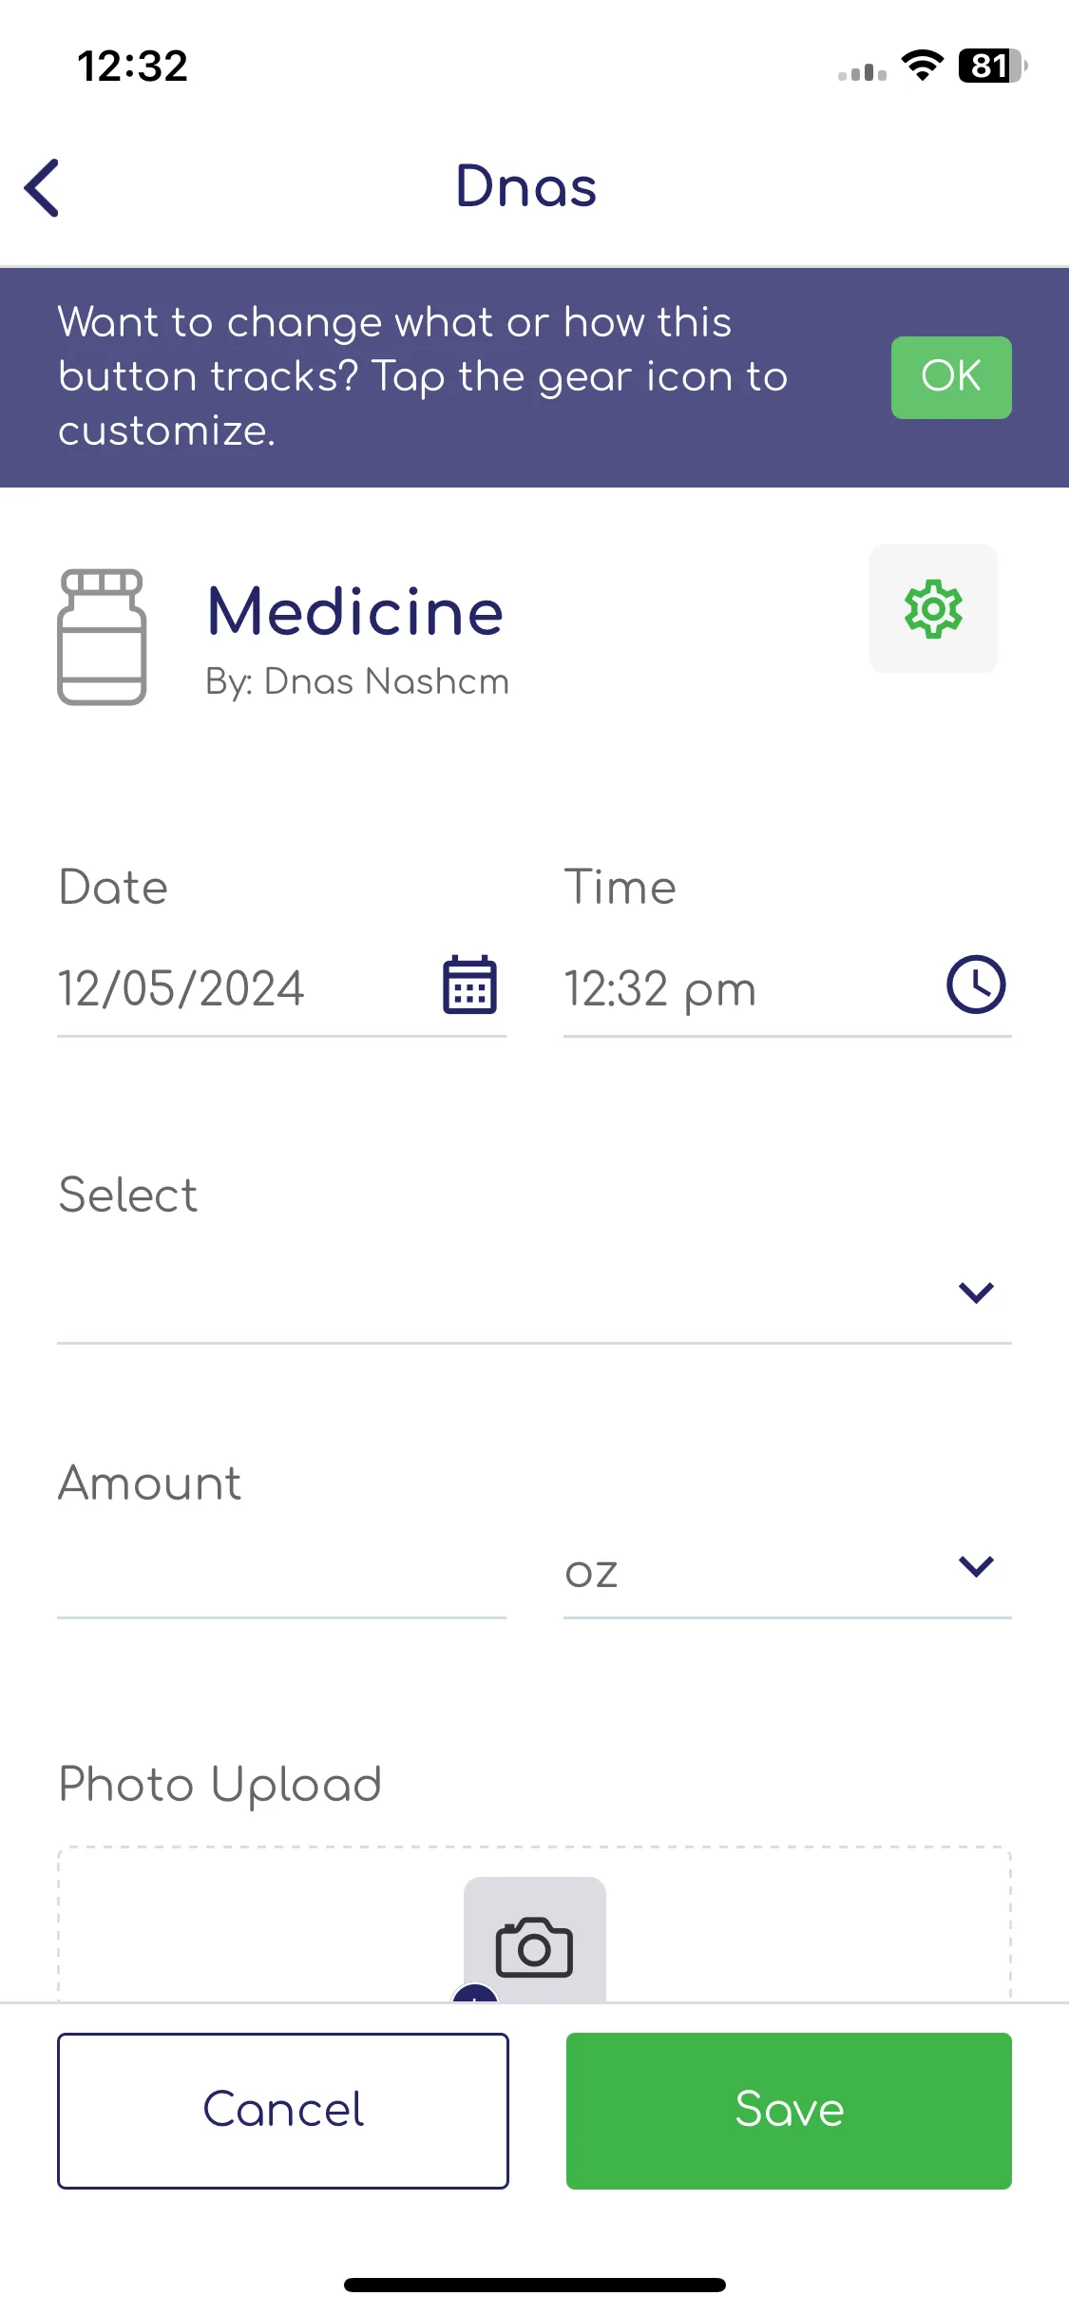Open customize settings via gear icon
This screenshot has height=2315, width=1069.
pyautogui.click(x=933, y=608)
